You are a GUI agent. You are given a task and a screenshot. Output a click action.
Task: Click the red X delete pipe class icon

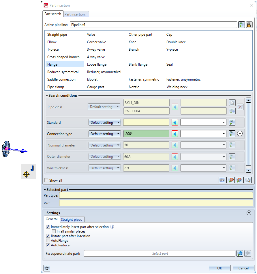[240, 107]
